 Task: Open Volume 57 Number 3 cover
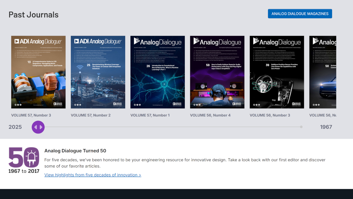[38, 72]
